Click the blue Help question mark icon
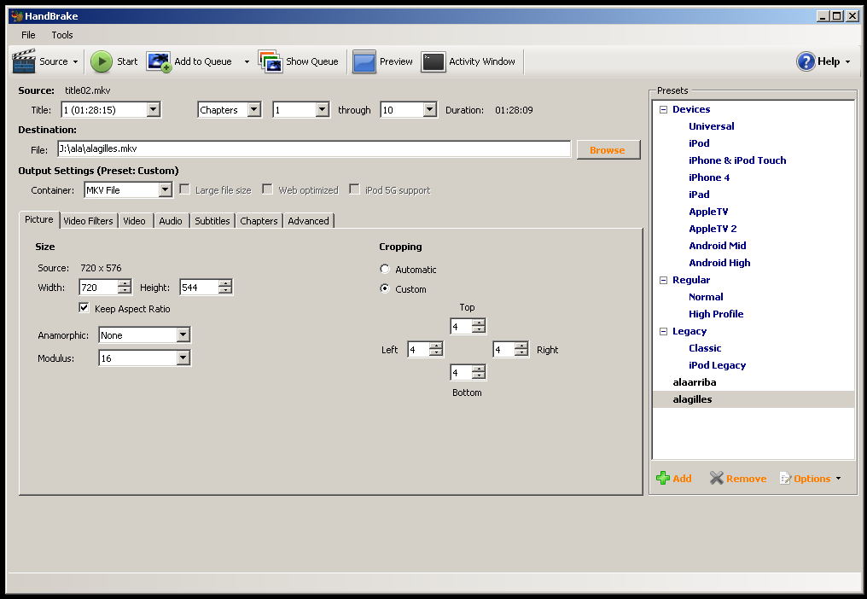 coord(806,61)
